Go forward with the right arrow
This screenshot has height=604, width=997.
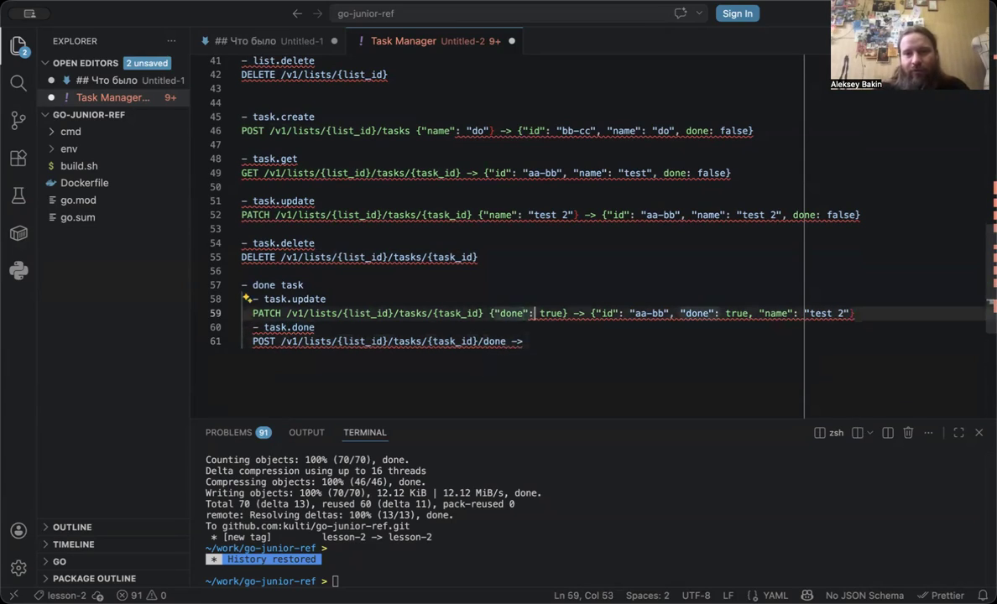coord(317,13)
